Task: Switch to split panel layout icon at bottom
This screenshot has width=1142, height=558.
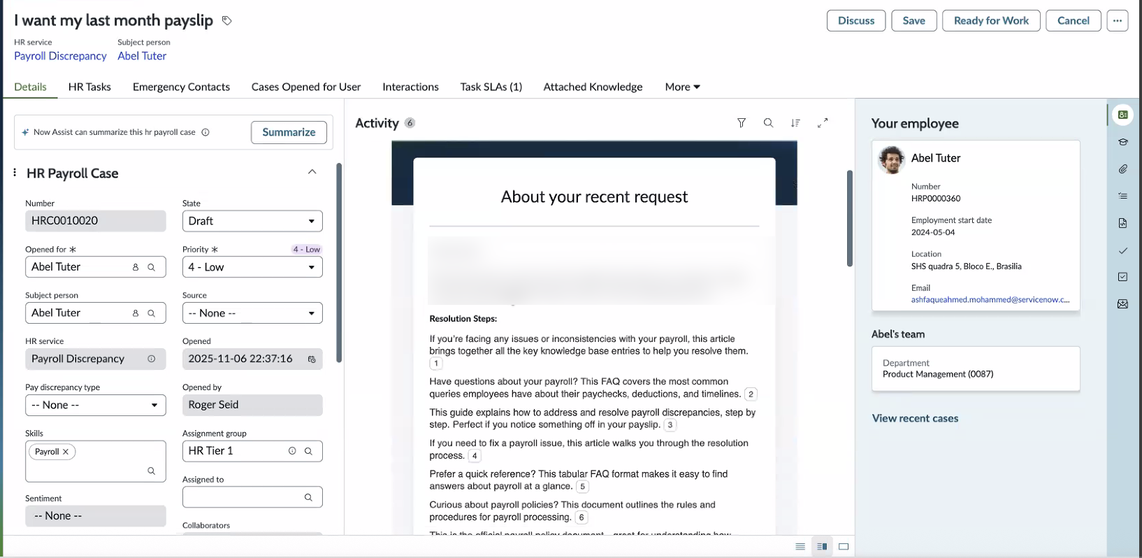Action: click(x=822, y=547)
